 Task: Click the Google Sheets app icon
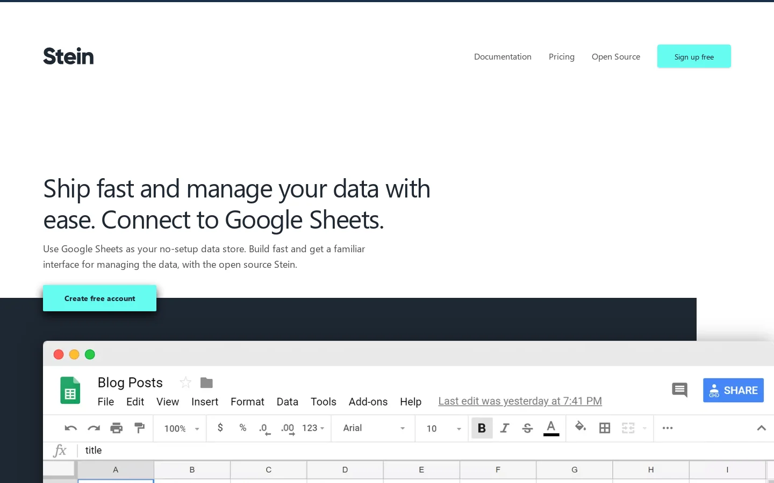(x=70, y=390)
